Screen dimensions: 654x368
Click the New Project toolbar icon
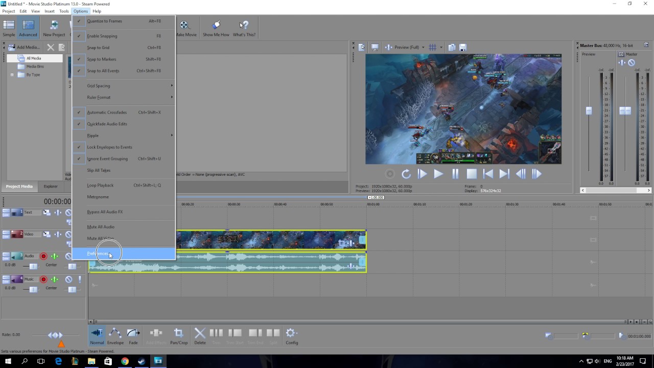coord(54,28)
